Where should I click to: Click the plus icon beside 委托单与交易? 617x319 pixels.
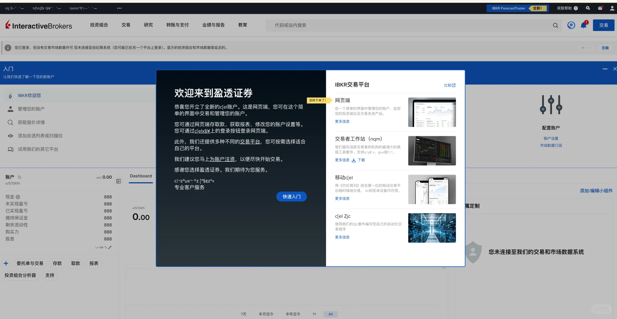click(x=6, y=263)
